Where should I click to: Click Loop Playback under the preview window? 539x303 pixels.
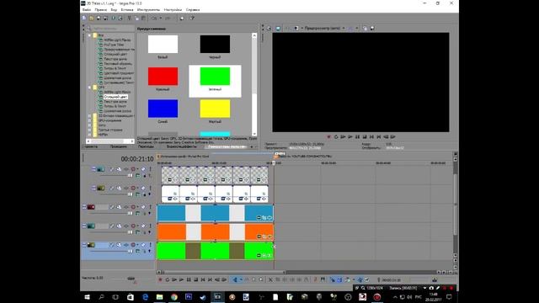tap(336, 136)
